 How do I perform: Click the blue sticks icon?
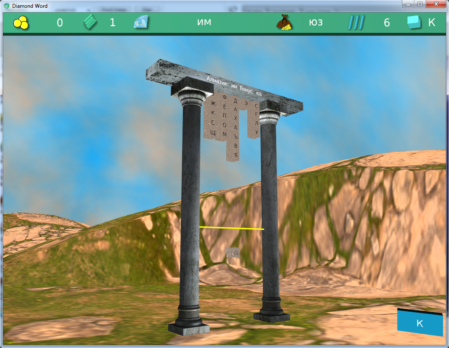coord(356,23)
